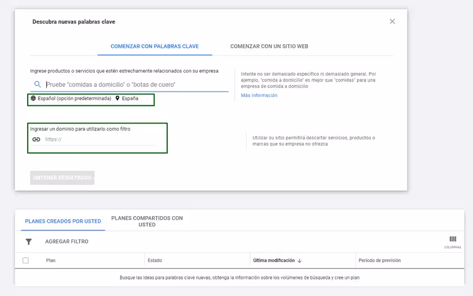Sort by Período de previsión column header
The height and width of the screenshot is (296, 473).
pyautogui.click(x=380, y=261)
